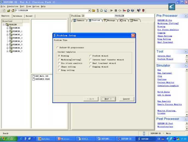Go to home directory icon
This screenshot has width=188, height=142.
(13, 10)
